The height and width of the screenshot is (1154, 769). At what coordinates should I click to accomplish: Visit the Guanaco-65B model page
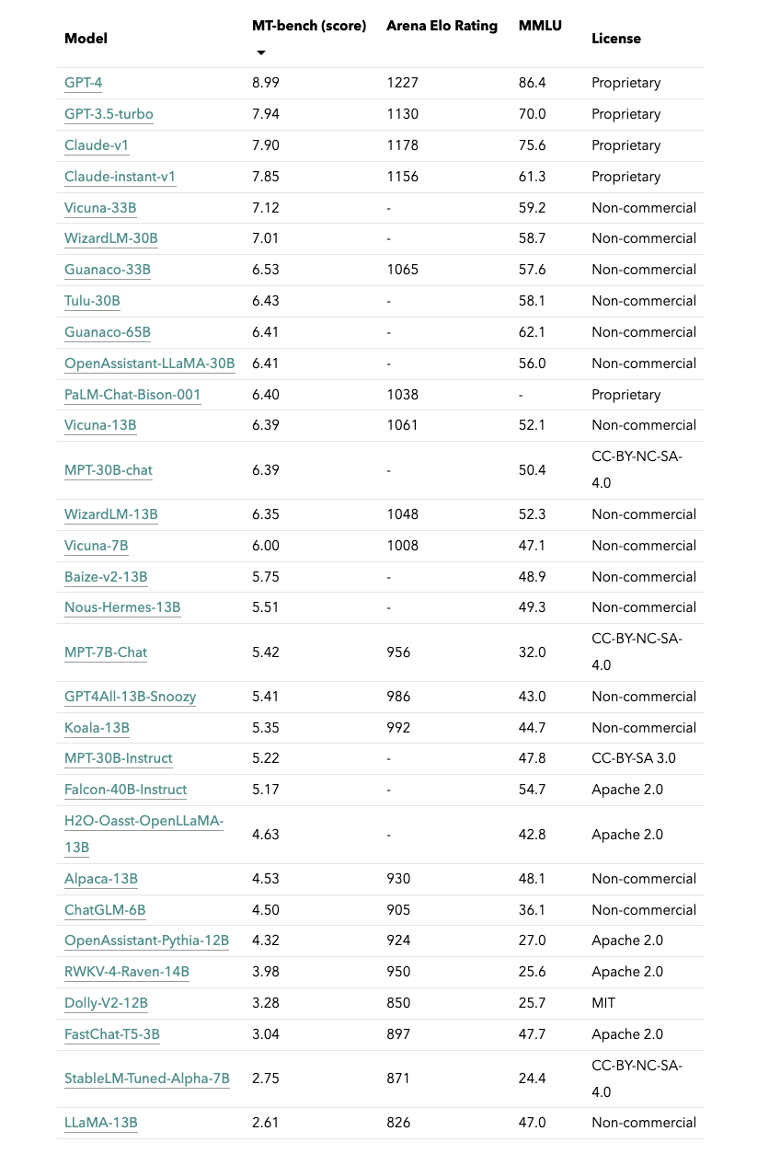coord(108,332)
